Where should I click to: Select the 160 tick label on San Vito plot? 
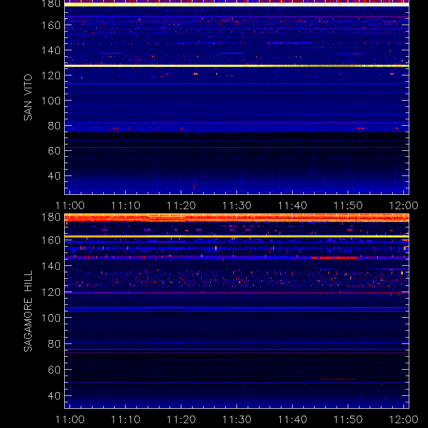(x=51, y=25)
